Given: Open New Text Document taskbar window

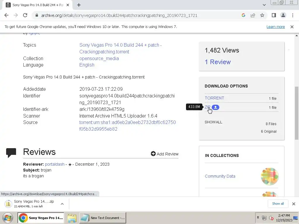Looking at the screenshot, I should point(103,218).
